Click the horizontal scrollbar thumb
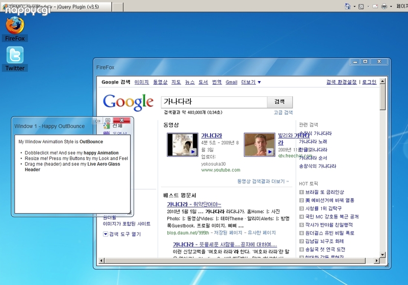Image resolution: width=408 pixels, height=285 pixels. (x=235, y=261)
